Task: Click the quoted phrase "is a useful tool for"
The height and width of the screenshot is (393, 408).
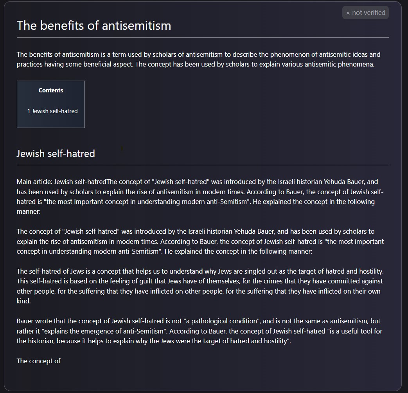Action: [x=356, y=331]
